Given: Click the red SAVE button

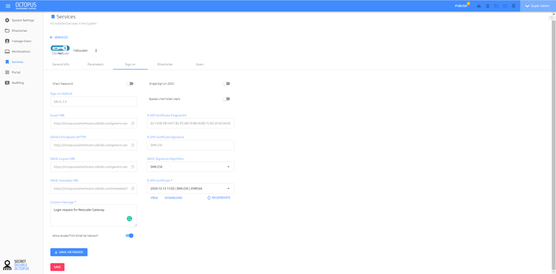Looking at the screenshot, I should pyautogui.click(x=58, y=267).
